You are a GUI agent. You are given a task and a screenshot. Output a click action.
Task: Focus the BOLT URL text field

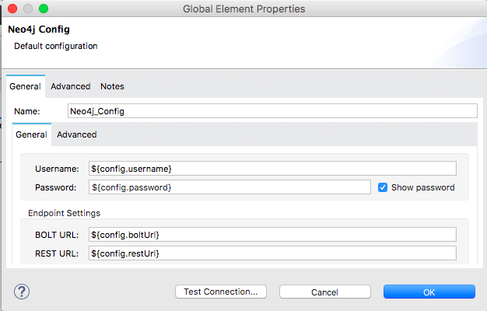[x=272, y=235]
